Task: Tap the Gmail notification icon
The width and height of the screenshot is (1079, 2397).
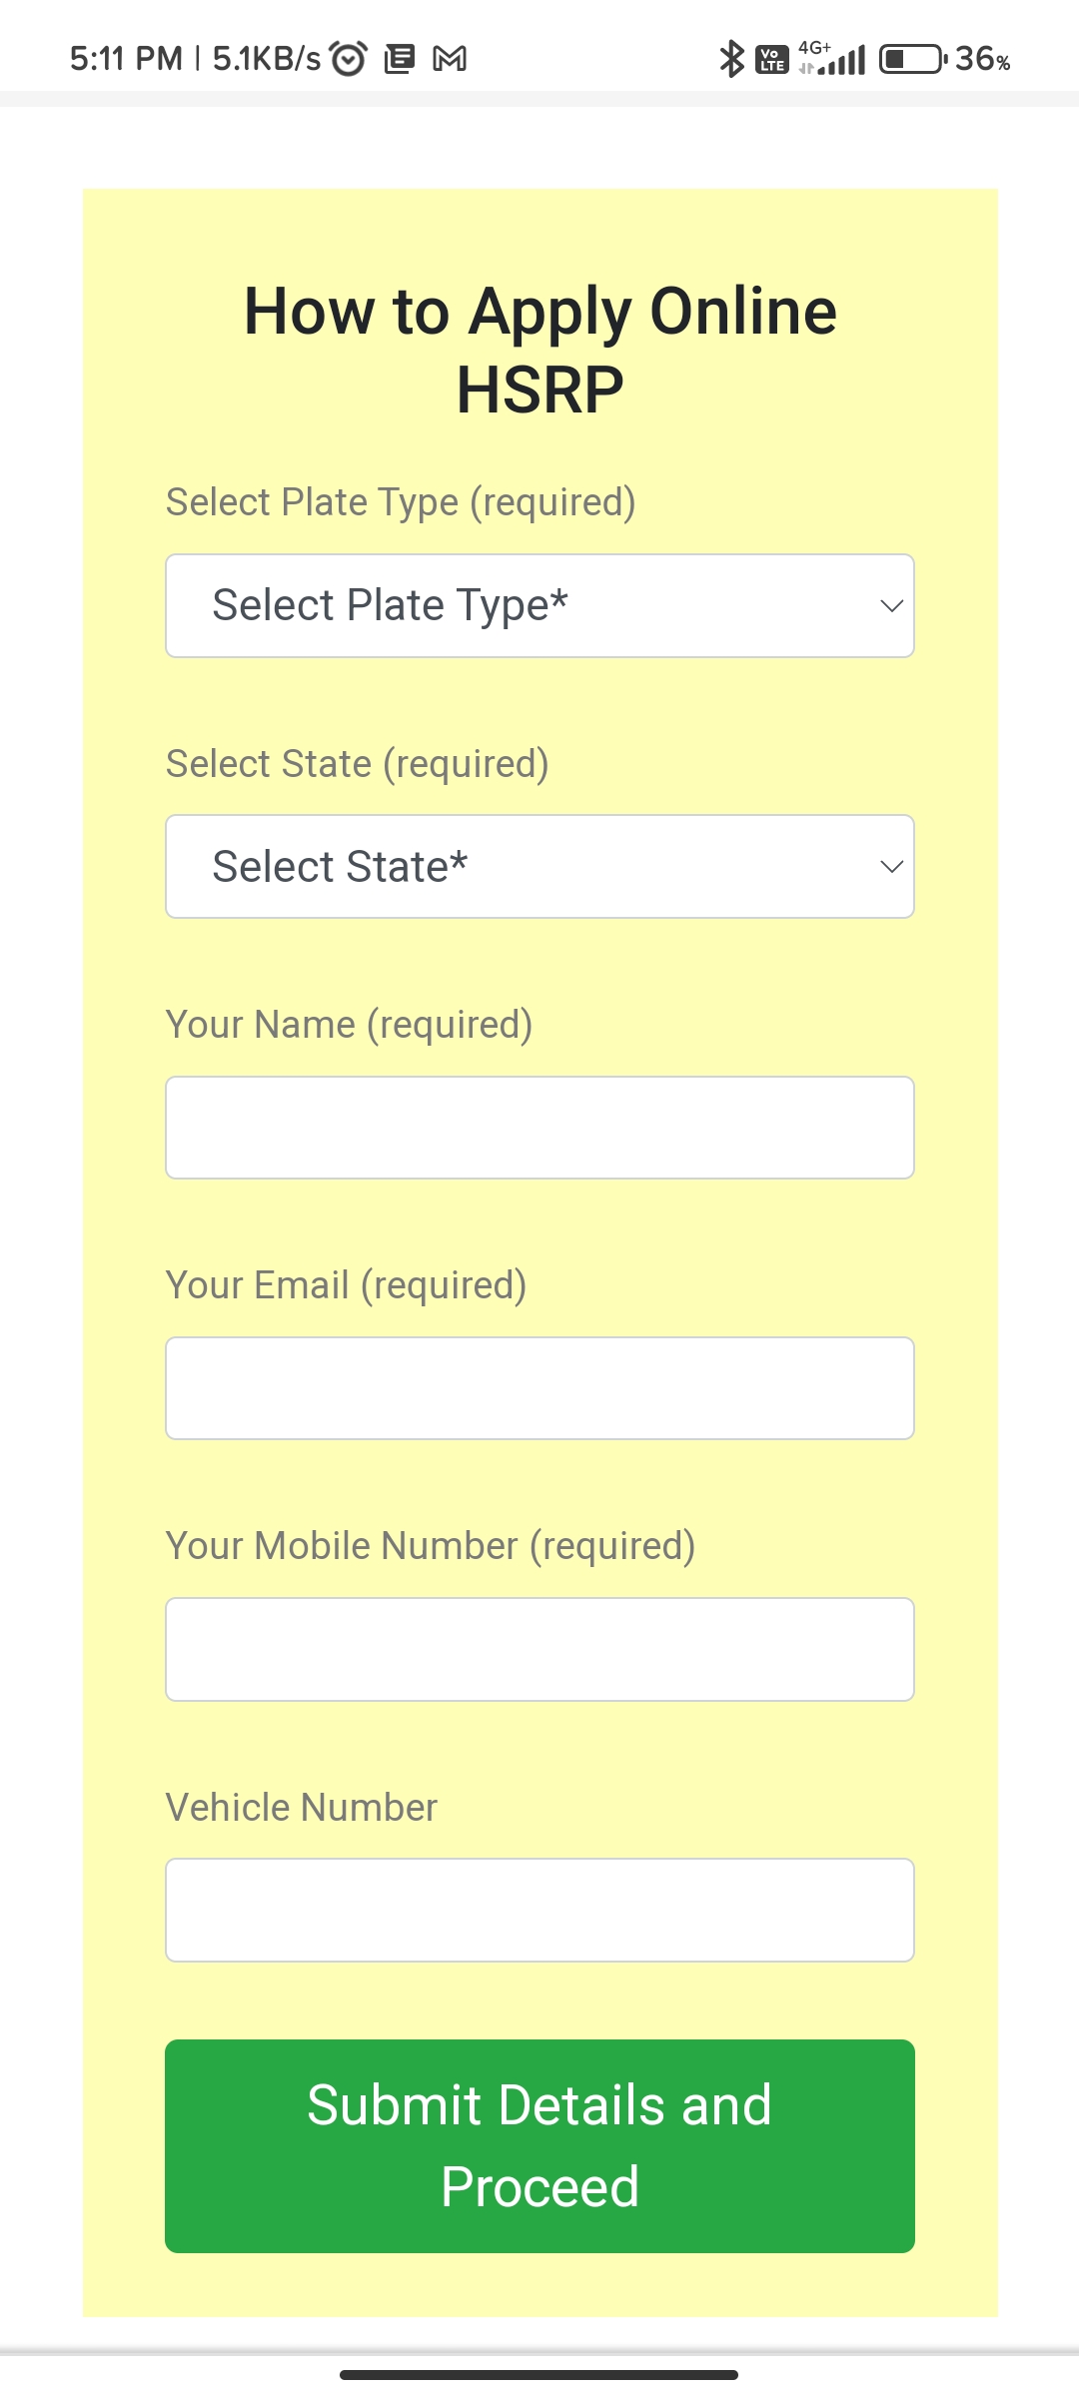Action: click(450, 59)
